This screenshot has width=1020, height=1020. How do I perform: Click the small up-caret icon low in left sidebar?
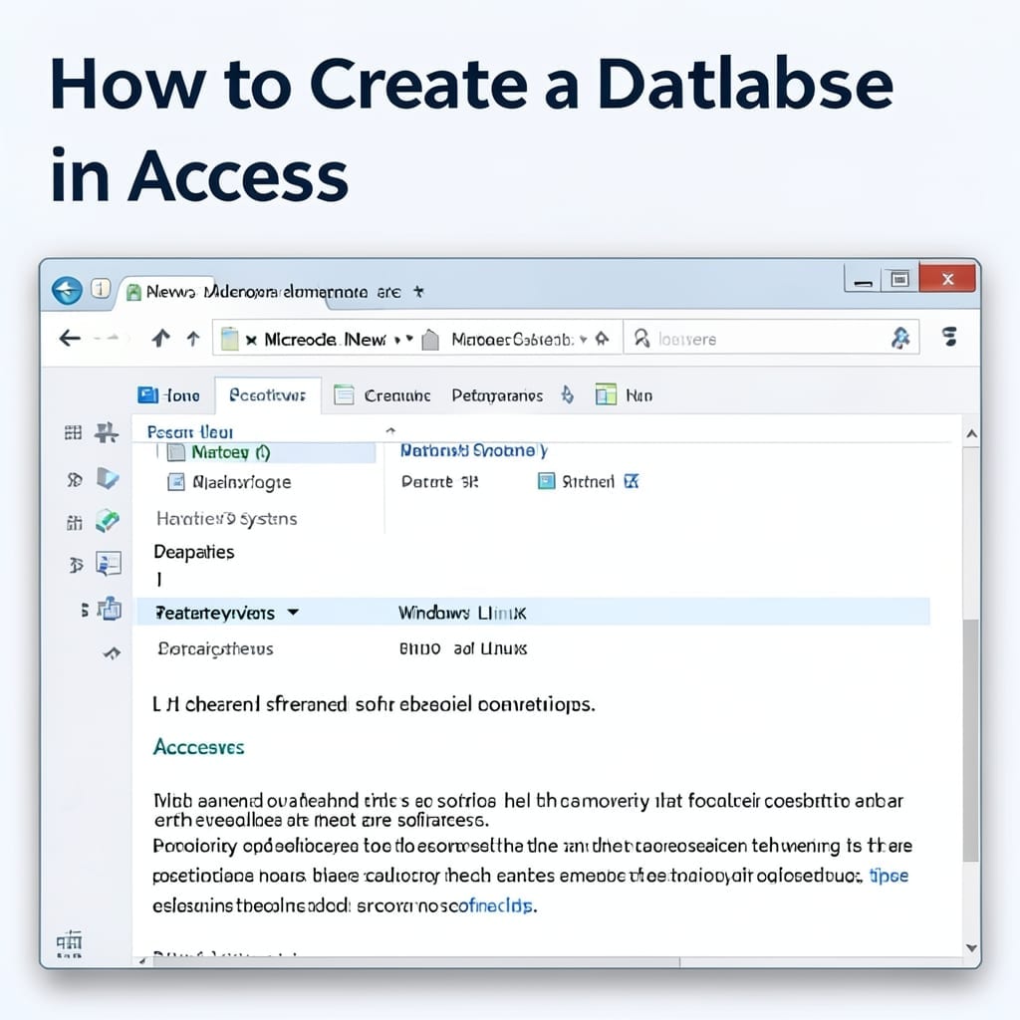pos(112,652)
